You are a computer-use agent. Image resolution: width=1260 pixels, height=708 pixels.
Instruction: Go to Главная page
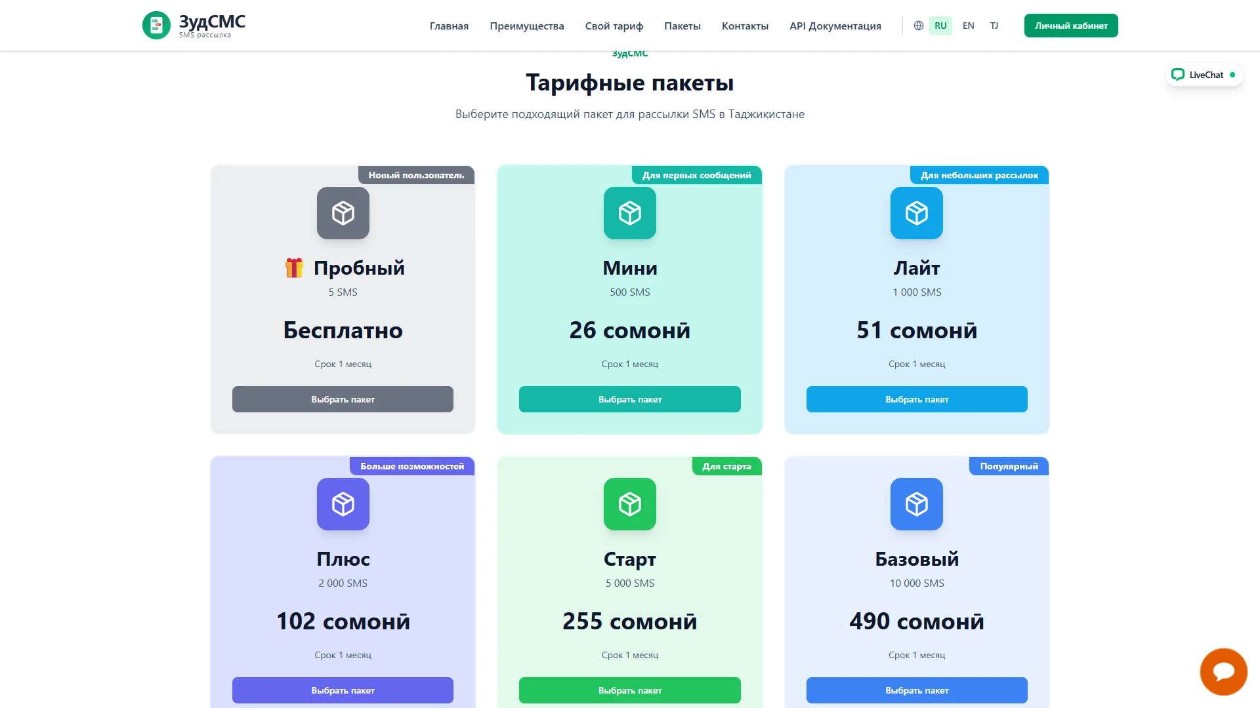point(449,26)
